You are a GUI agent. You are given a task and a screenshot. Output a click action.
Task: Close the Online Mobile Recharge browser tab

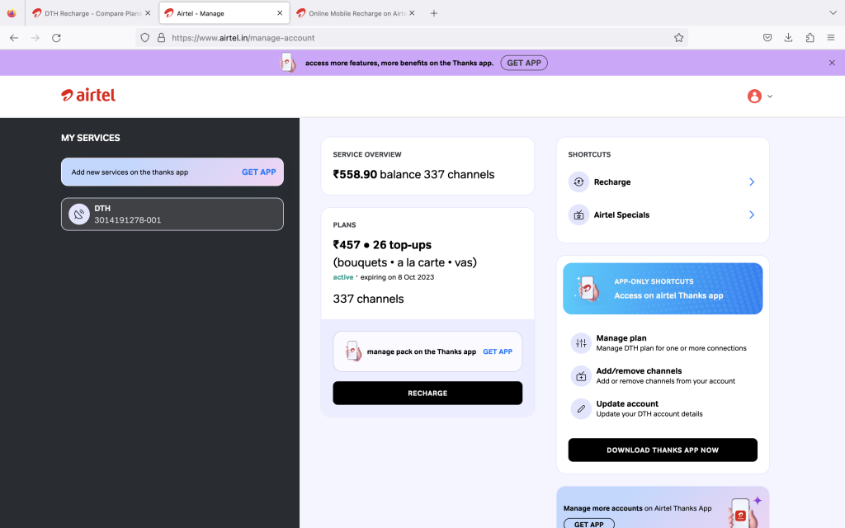coord(412,13)
